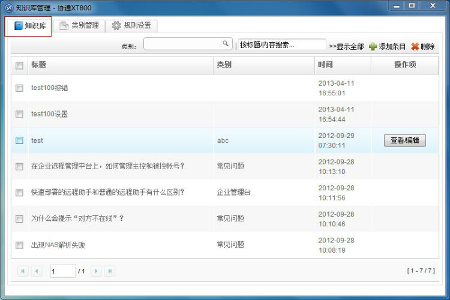This screenshot has height=300, width=450.
Task: Click the red X delete icon
Action: (415, 46)
